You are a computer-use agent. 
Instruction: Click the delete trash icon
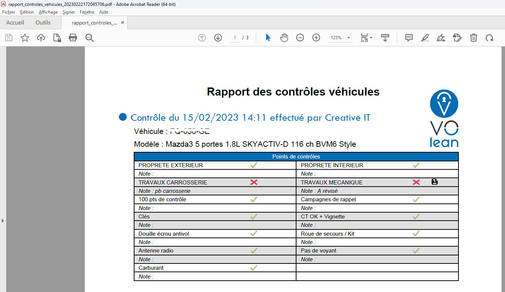(x=473, y=38)
